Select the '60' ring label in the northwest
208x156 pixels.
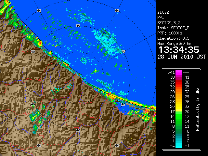tap(39, 10)
